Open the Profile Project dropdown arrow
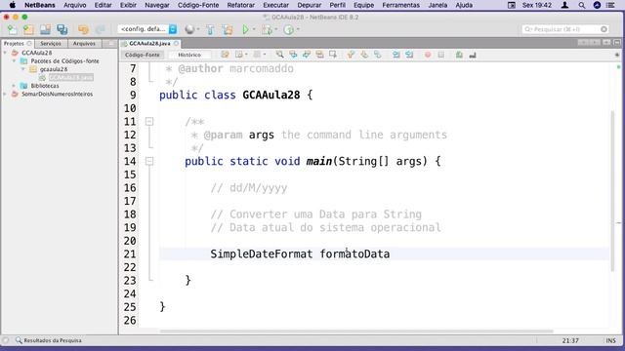This screenshot has width=625, height=351. (298, 29)
